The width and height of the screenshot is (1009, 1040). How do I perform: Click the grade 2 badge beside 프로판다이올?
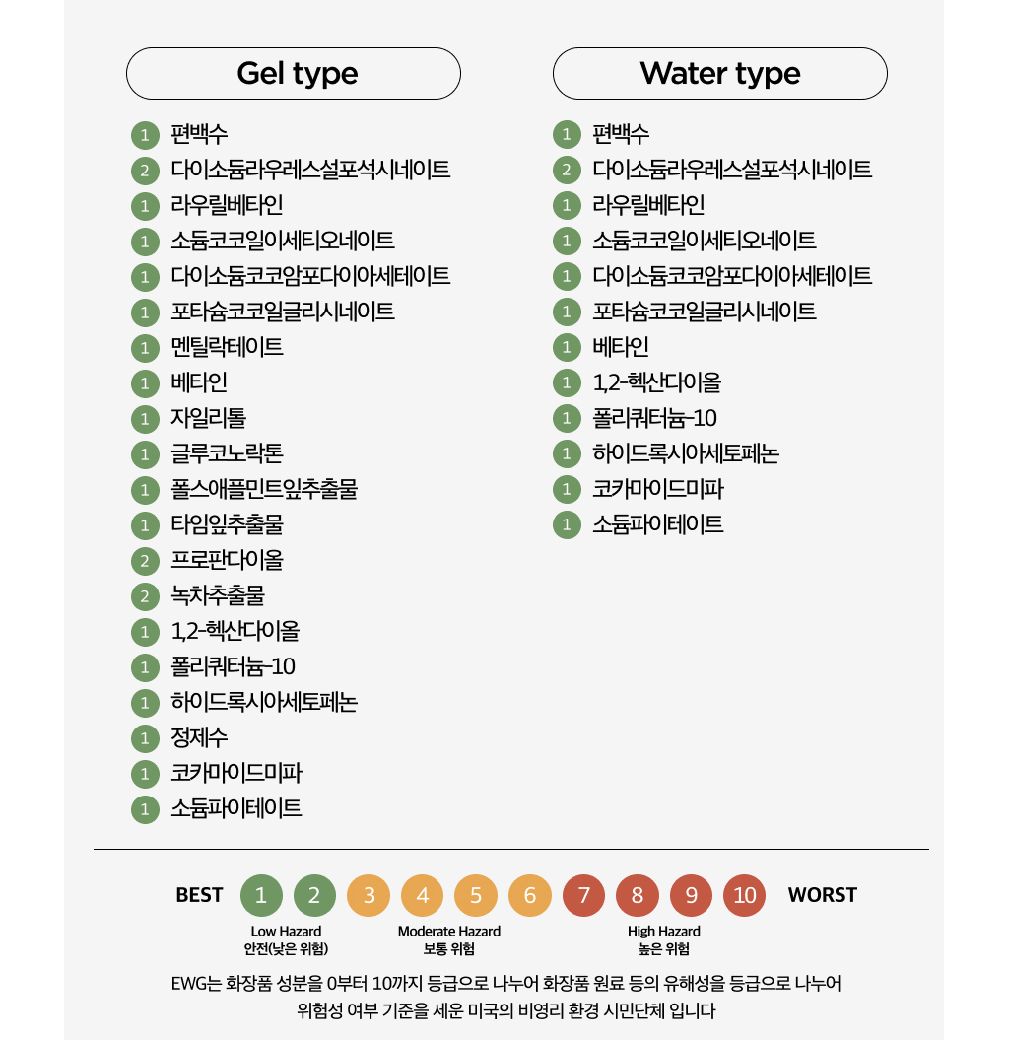pos(145,561)
